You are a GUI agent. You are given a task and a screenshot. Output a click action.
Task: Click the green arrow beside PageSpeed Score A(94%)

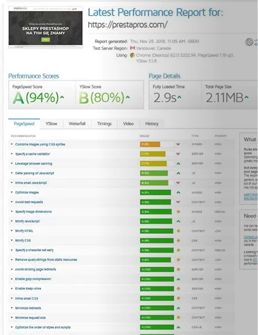pos(62,97)
